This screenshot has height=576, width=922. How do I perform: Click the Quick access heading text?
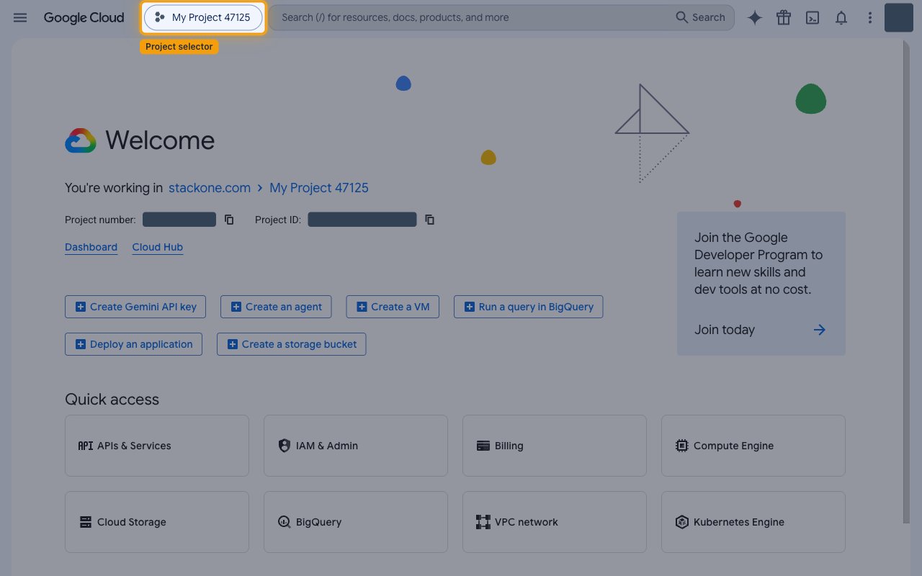[x=112, y=400]
